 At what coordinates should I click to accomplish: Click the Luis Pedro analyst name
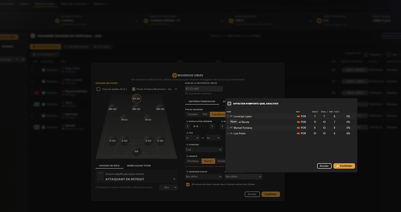[x=240, y=133]
